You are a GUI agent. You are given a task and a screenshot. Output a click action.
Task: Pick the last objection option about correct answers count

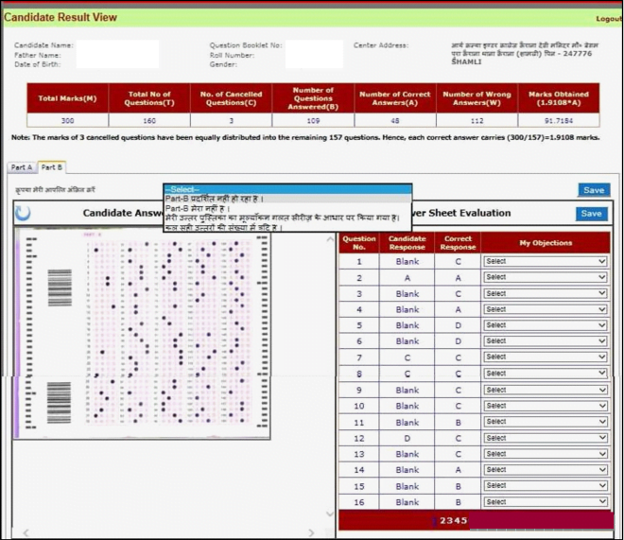pyautogui.click(x=287, y=228)
